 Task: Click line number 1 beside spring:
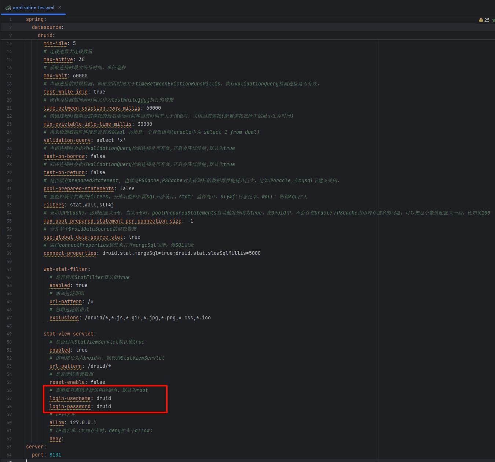tap(10, 19)
